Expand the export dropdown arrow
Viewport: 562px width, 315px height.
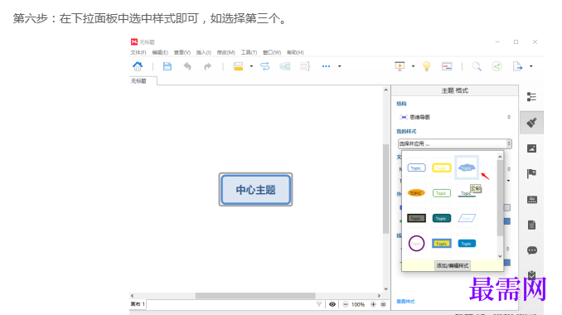(x=531, y=66)
